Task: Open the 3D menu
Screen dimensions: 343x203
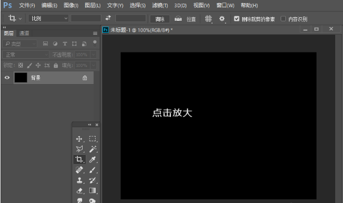Action: (x=180, y=6)
